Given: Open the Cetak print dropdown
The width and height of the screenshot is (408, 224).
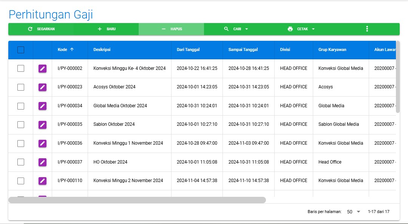Looking at the screenshot, I should click(301, 29).
